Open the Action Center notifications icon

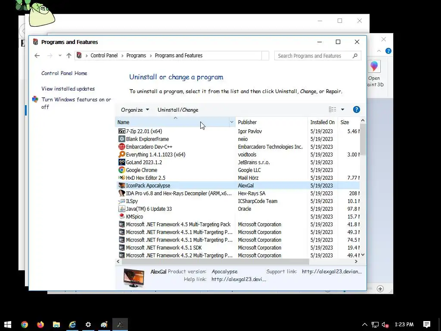(427, 325)
